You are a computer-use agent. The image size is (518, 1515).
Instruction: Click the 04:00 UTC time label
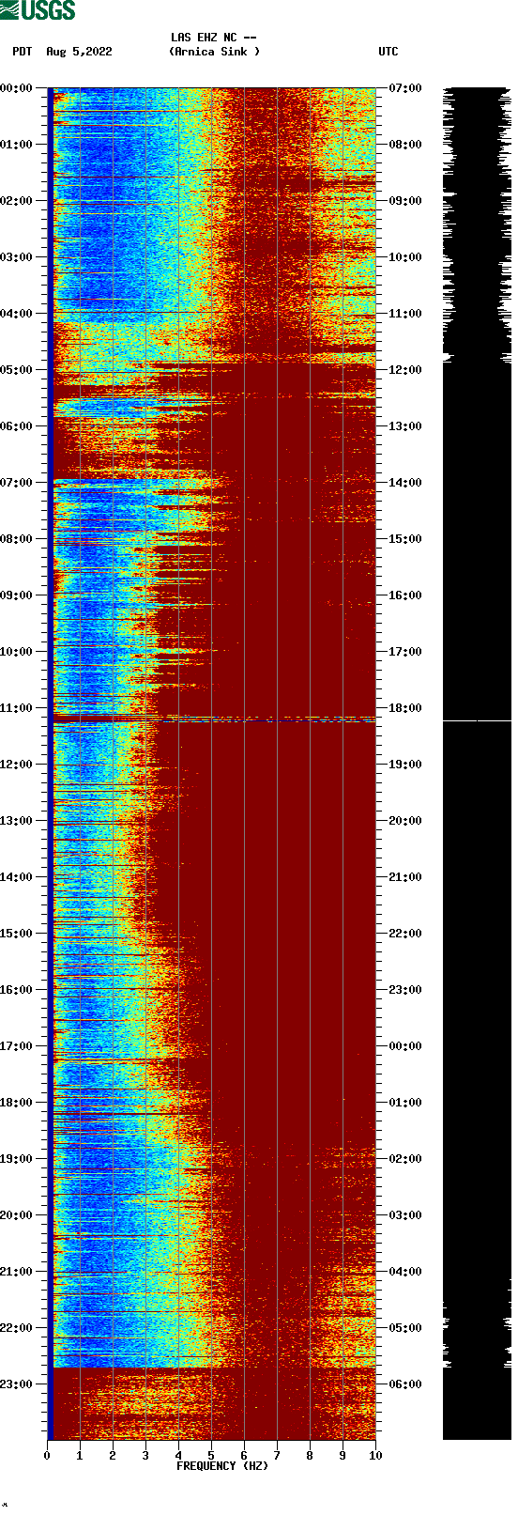point(405,1272)
